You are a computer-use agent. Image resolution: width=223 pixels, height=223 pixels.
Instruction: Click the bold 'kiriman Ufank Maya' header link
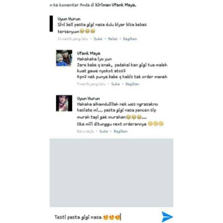(x=116, y=5)
